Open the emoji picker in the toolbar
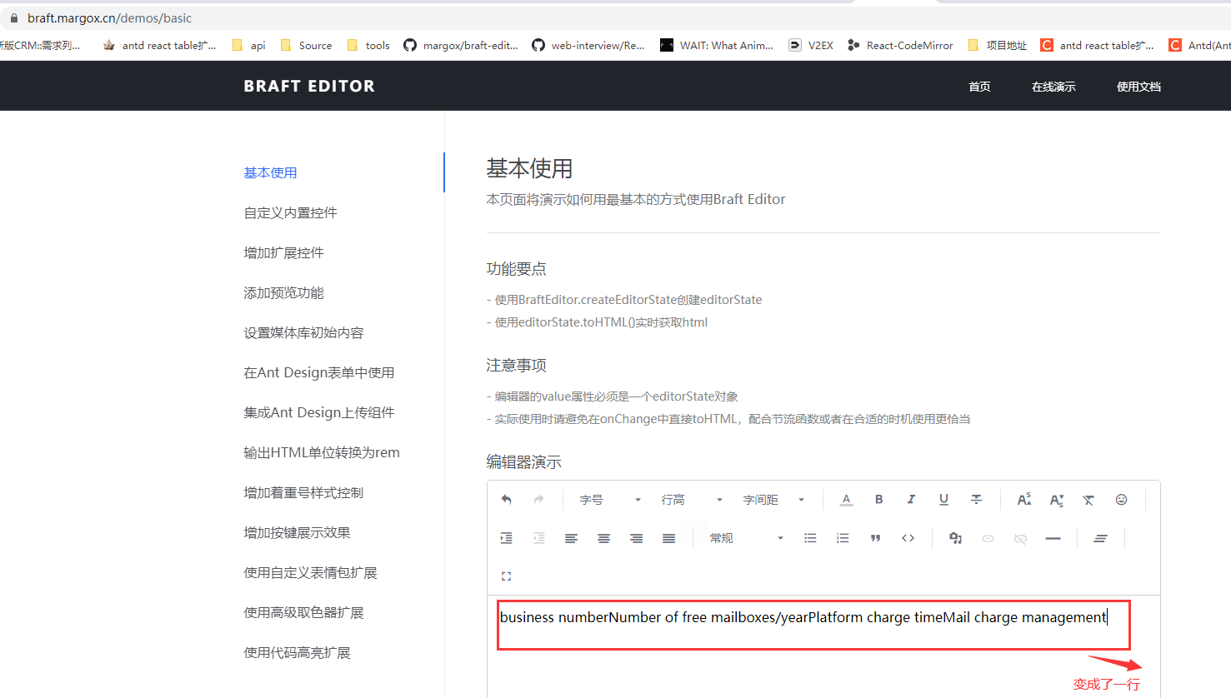1231x698 pixels. pyautogui.click(x=1121, y=499)
